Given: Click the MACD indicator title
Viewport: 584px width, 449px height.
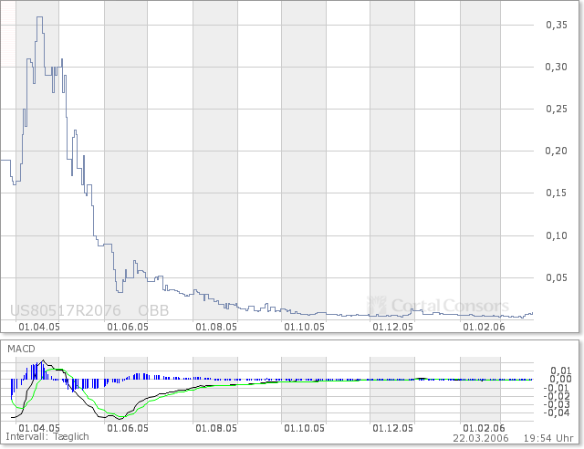Looking at the screenshot, I should click(23, 350).
